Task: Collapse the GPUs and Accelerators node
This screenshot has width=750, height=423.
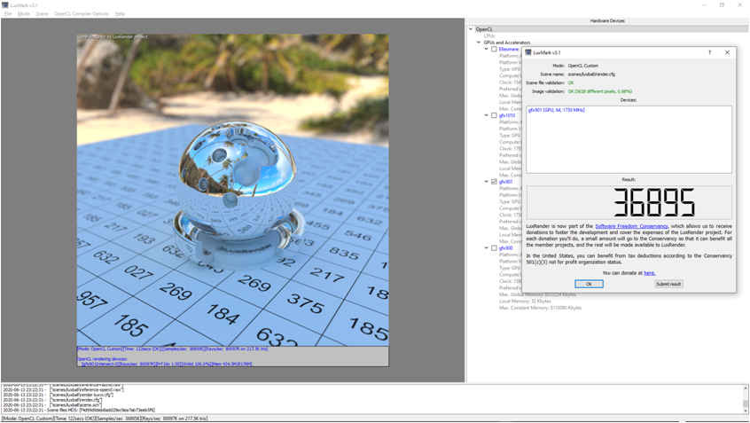Action: (479, 42)
